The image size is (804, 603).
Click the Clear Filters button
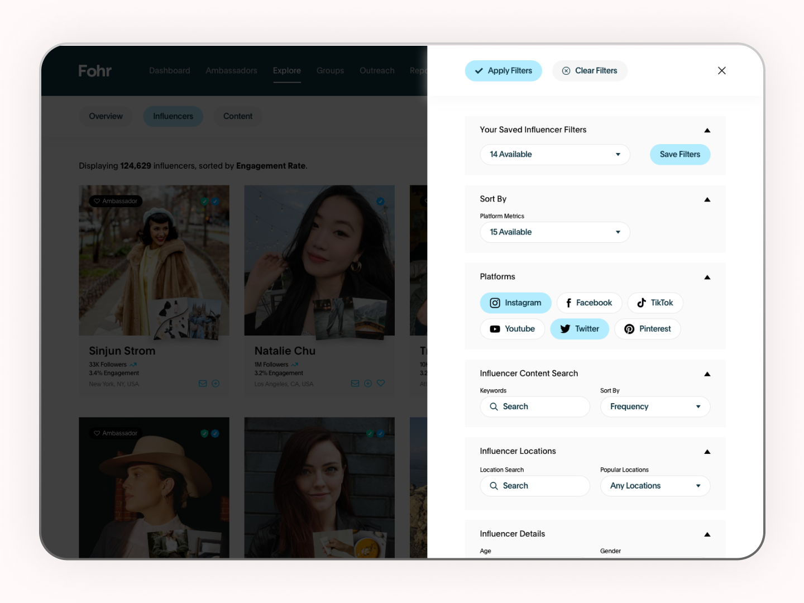click(x=590, y=71)
